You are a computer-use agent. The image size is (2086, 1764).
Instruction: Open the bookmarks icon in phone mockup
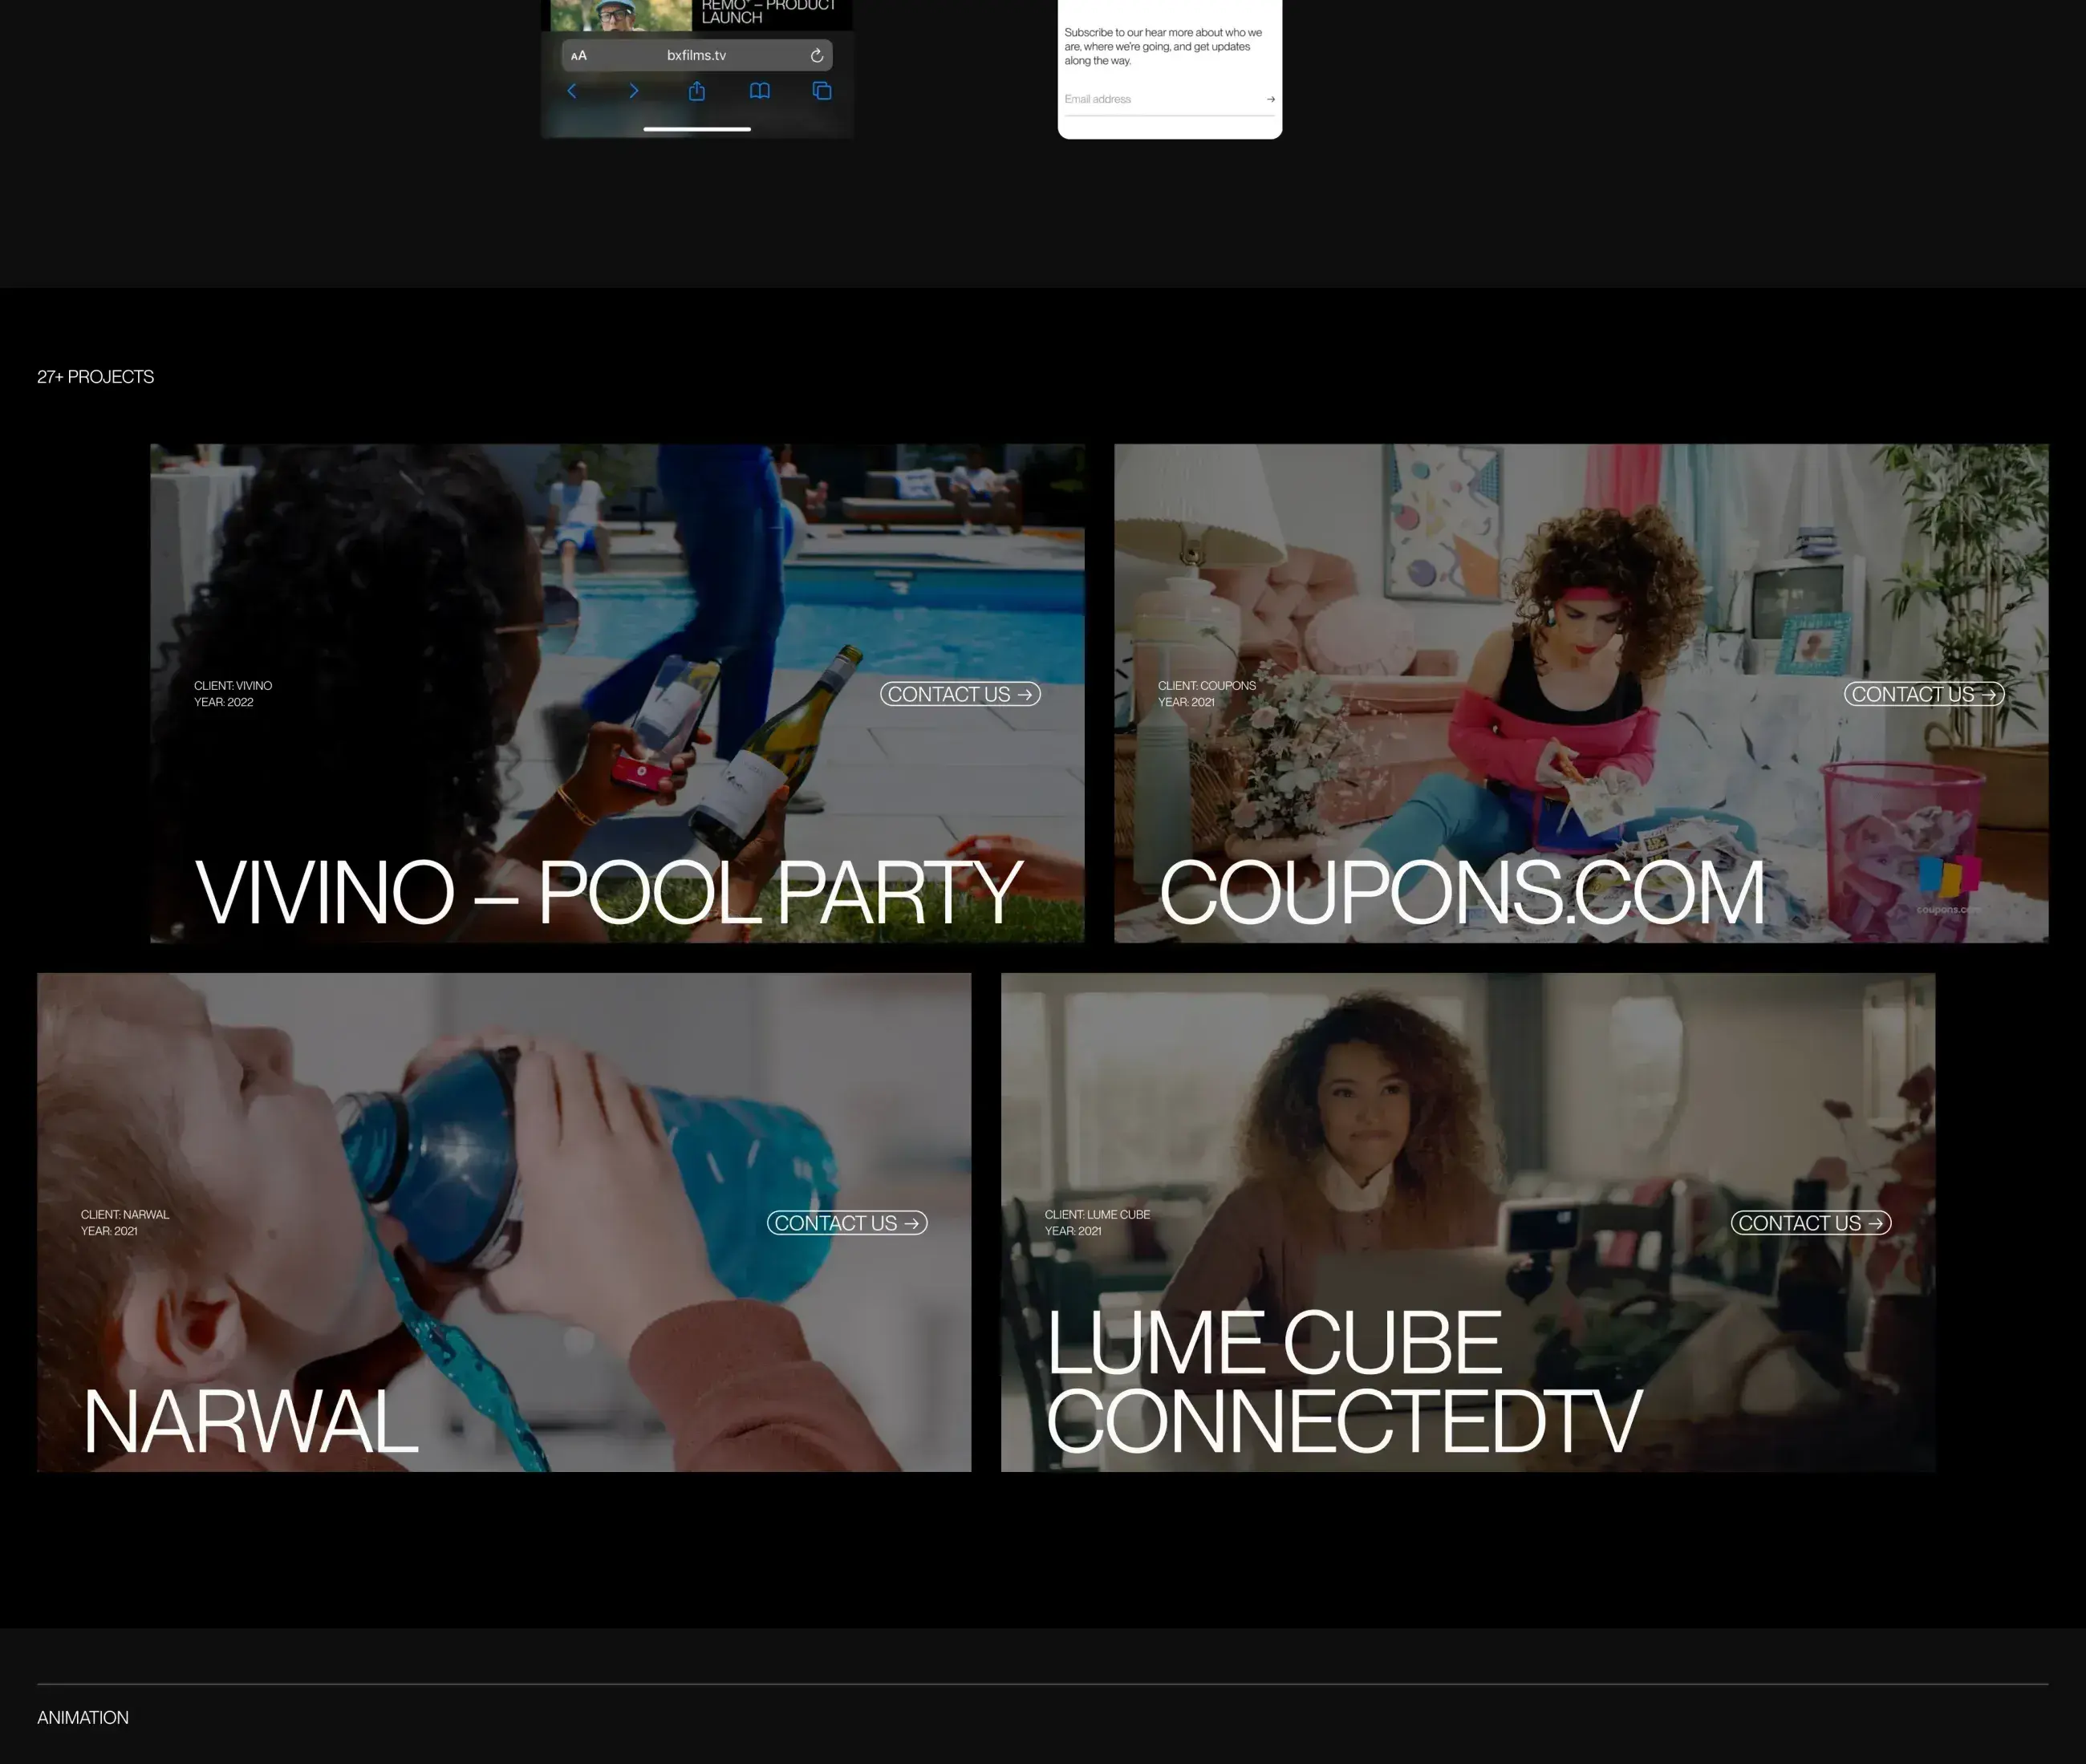tap(760, 91)
